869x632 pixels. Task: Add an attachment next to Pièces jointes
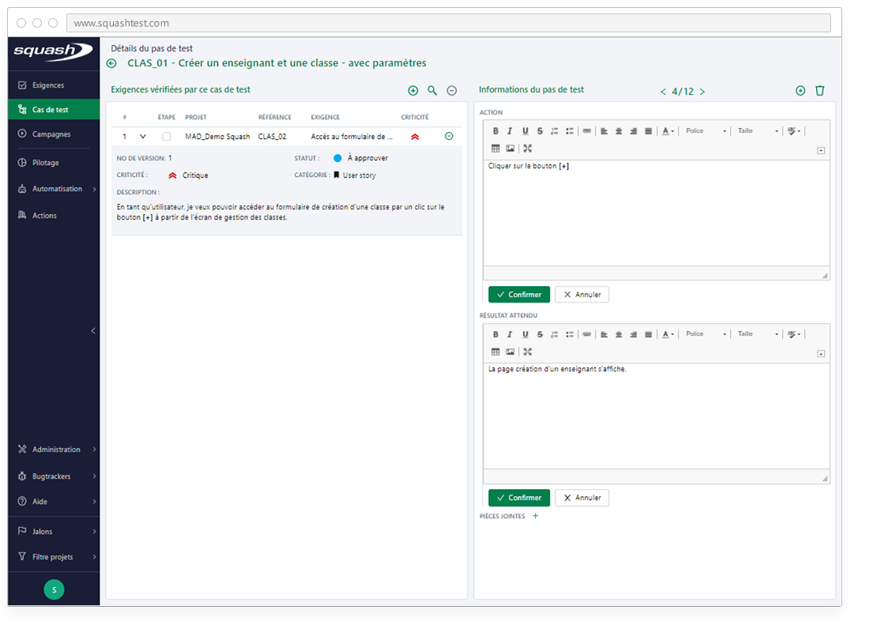click(536, 516)
